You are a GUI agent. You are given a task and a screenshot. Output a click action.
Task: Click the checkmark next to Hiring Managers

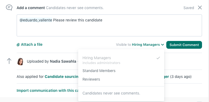click(158, 58)
